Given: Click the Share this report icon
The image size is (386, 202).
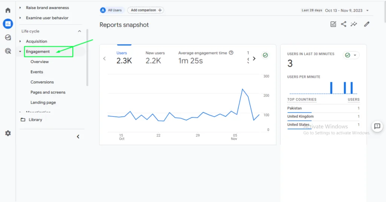Looking at the screenshot, I should click(343, 24).
